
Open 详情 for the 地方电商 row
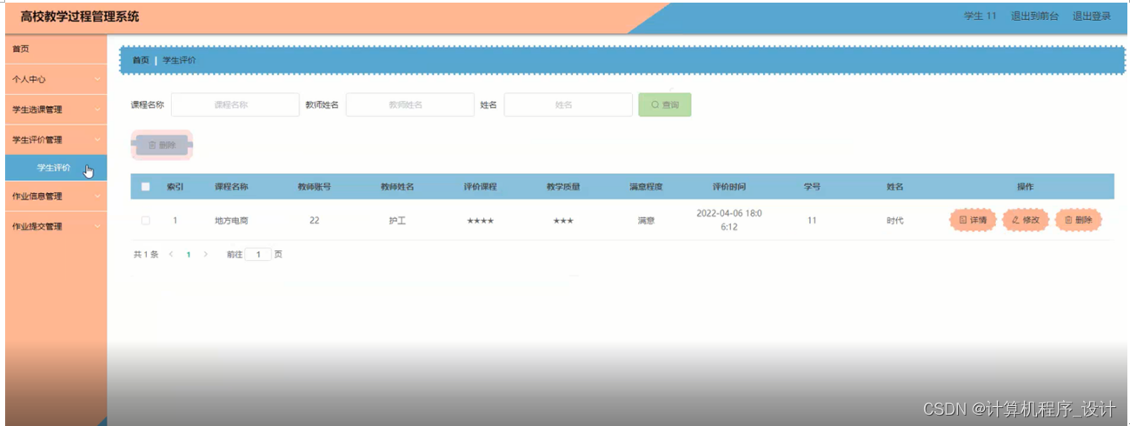[973, 221]
